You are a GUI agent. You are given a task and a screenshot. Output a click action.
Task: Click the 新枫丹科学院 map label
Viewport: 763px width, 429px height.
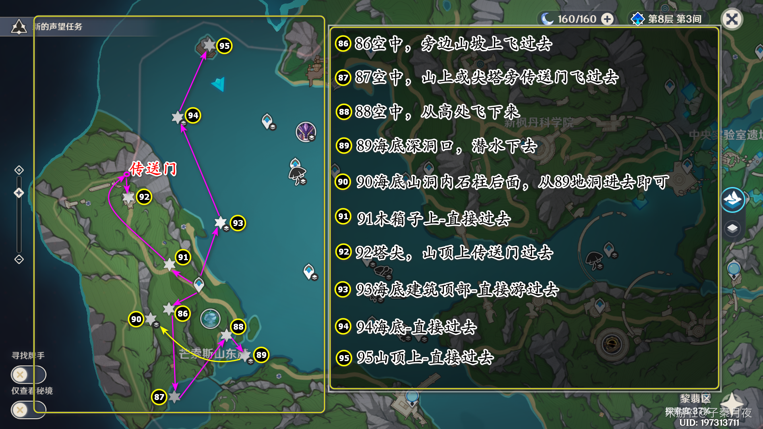point(539,123)
